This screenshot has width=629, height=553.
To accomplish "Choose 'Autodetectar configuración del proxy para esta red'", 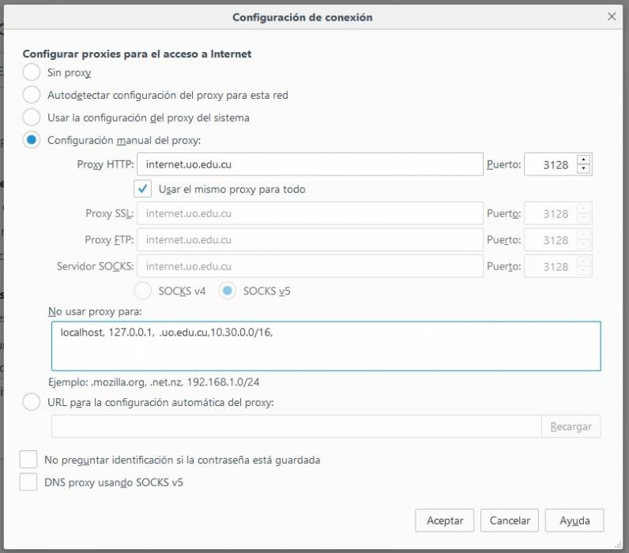I will click(x=32, y=96).
